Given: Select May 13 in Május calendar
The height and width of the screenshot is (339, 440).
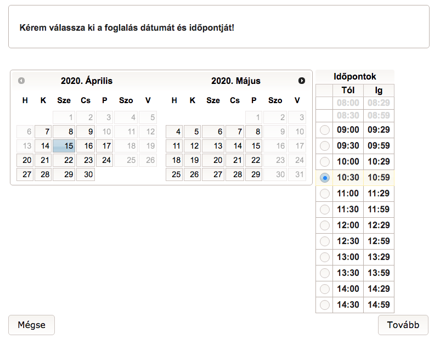Looking at the screenshot, I should 213,146.
